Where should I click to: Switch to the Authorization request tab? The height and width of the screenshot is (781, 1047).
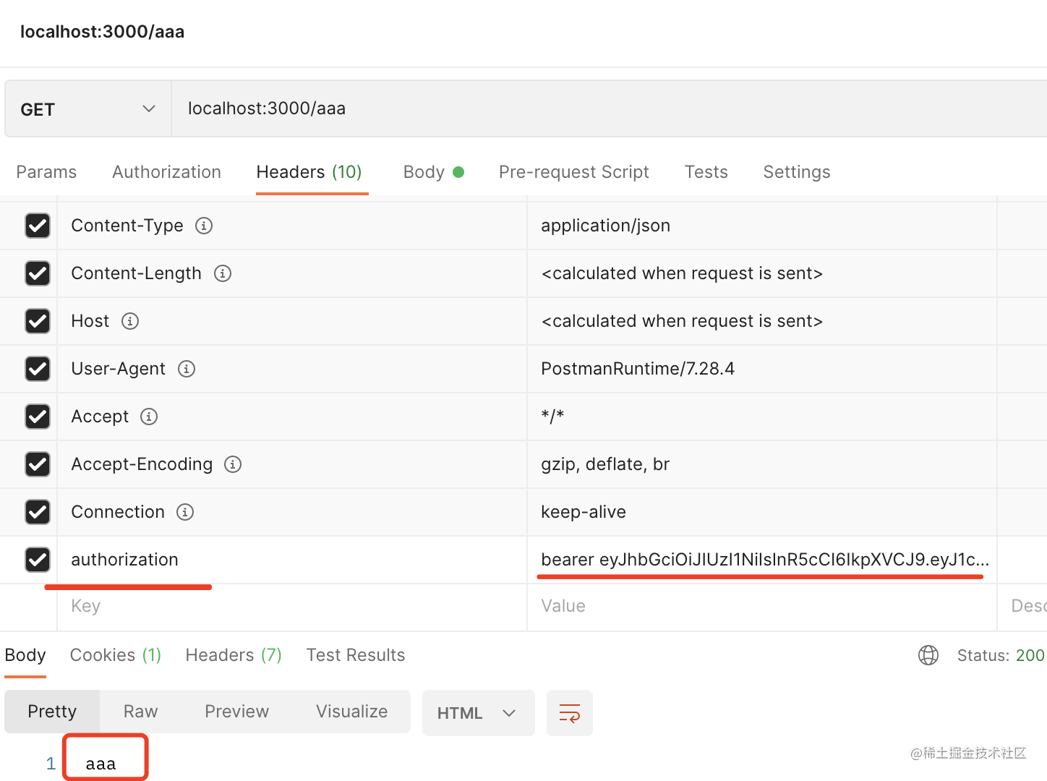(166, 172)
